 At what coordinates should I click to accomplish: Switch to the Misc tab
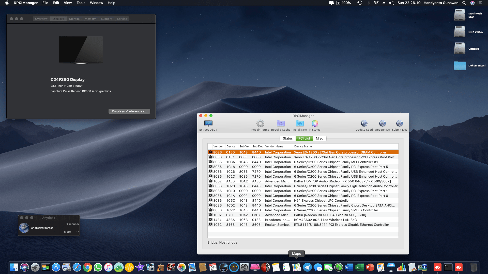319,138
